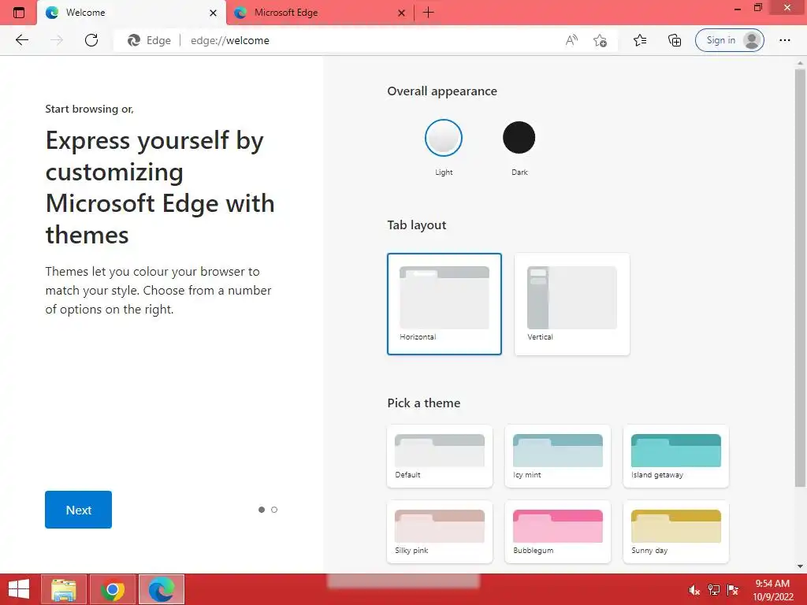This screenshot has height=605, width=807.
Task: Open network status tray icon
Action: coord(713,590)
